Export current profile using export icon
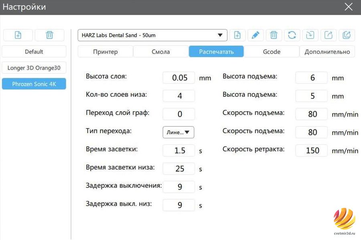The height and width of the screenshot is (240, 361). [x=328, y=35]
